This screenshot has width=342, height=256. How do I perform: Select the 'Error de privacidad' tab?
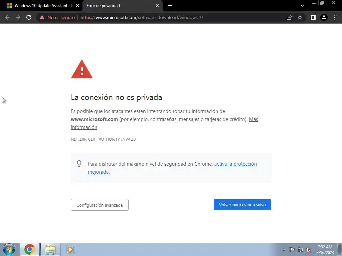point(122,6)
